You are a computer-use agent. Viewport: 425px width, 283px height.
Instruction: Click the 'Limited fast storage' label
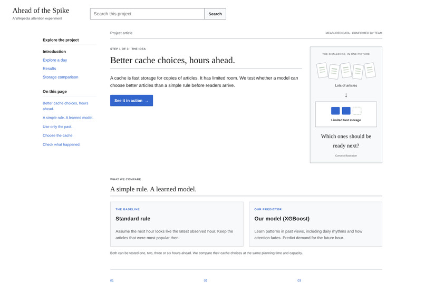(x=346, y=120)
